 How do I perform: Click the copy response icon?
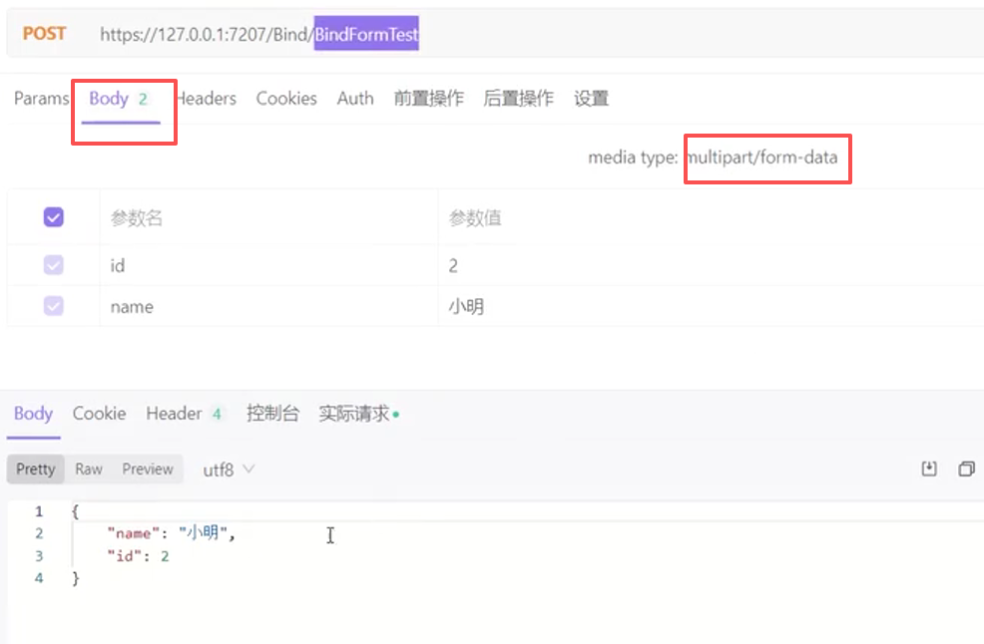point(965,468)
